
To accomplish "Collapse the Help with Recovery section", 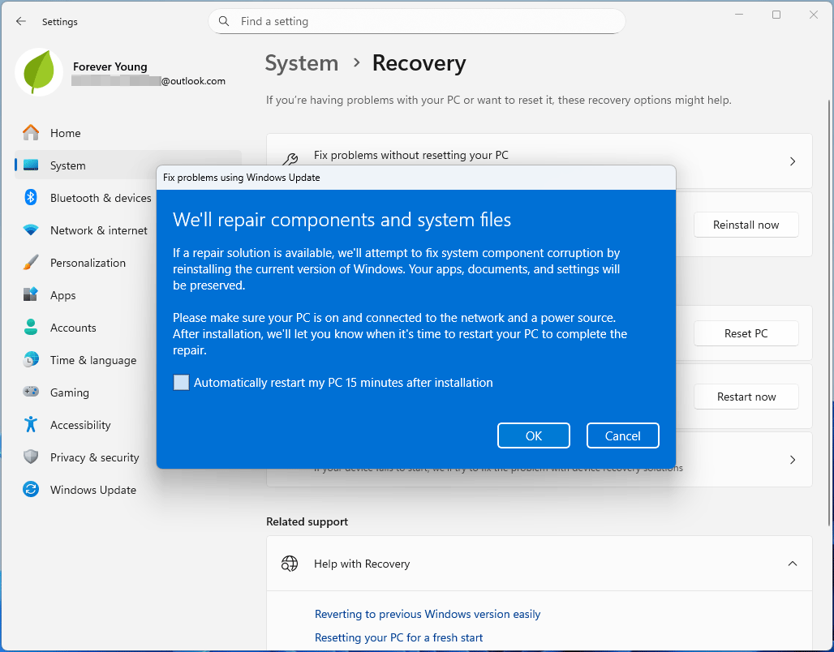I will coord(793,563).
